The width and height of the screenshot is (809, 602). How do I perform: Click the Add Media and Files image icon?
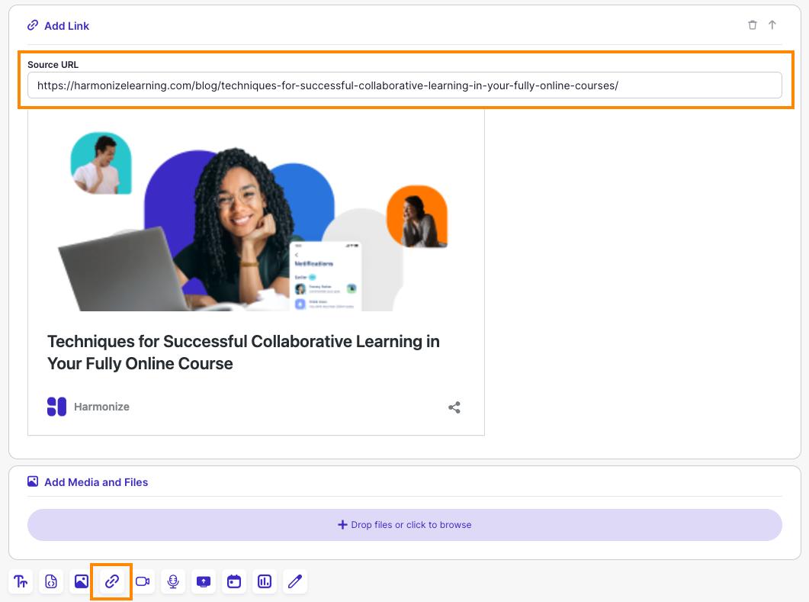32,481
